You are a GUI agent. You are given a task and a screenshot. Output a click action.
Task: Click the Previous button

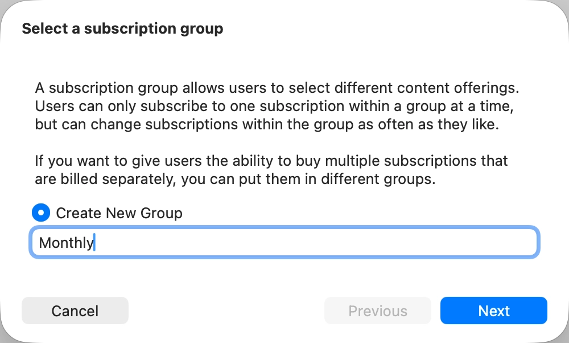(x=377, y=311)
